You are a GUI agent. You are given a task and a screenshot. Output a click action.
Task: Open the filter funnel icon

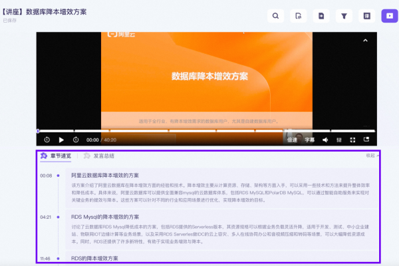tap(344, 16)
